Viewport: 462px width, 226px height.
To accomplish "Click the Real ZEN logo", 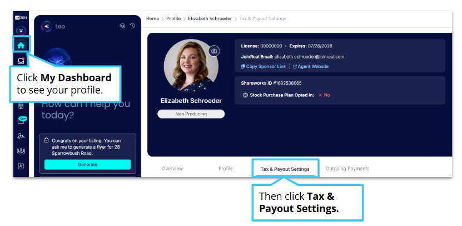I will click(x=21, y=18).
